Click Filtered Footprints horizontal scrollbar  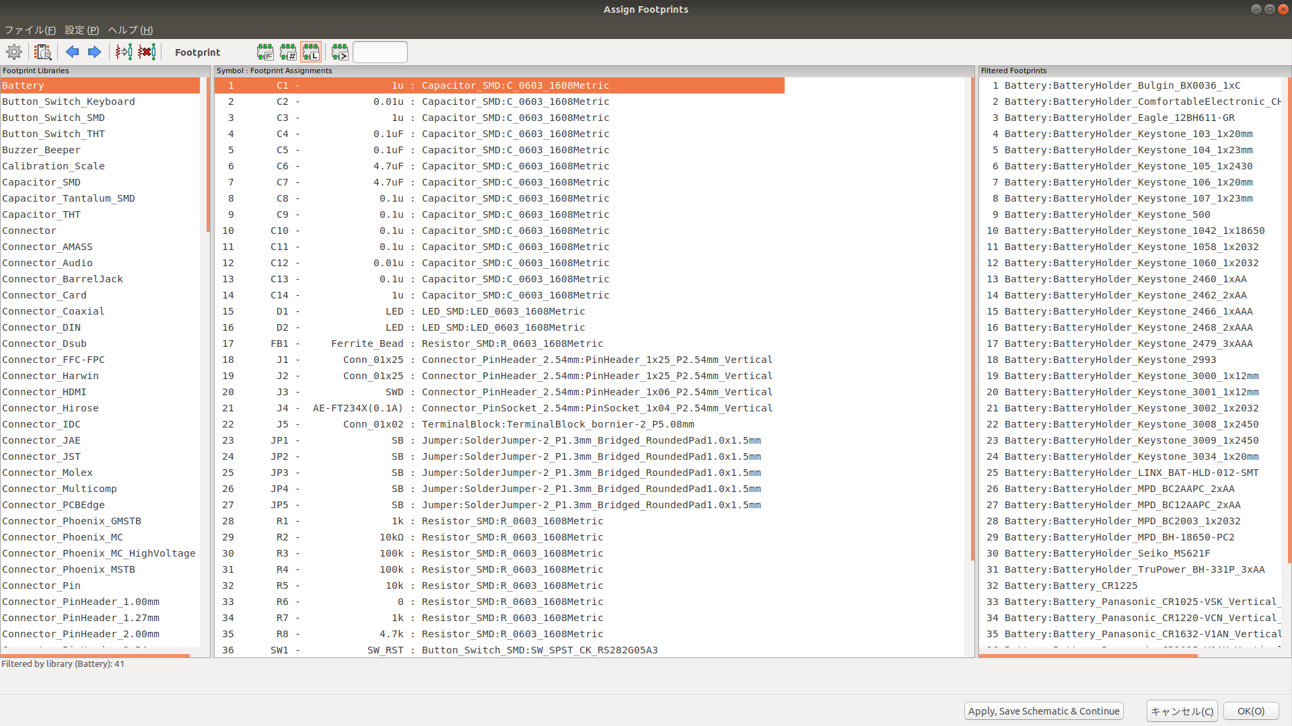(x=1088, y=655)
